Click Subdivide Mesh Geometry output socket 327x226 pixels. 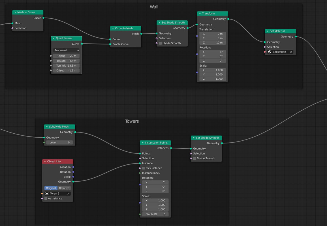pyautogui.click(x=75, y=132)
